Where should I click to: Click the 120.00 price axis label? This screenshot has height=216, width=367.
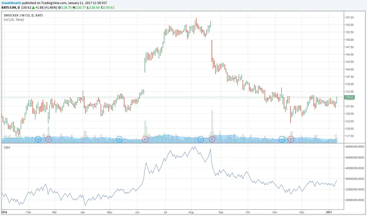(x=349, y=129)
